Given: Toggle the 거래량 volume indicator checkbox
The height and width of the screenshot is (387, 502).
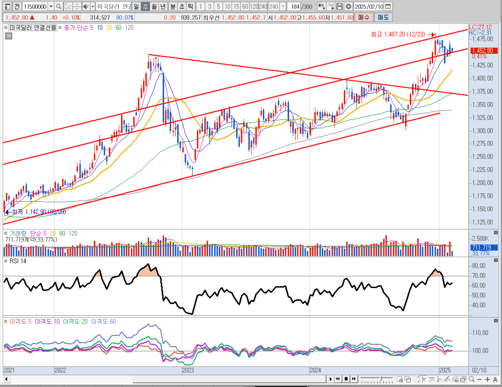Looking at the screenshot, I should click(6, 233).
